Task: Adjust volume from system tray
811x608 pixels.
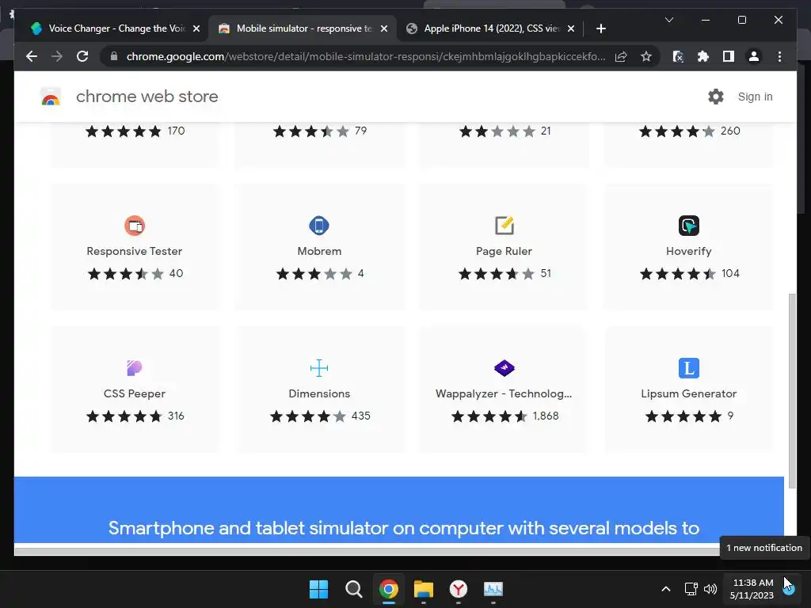Action: click(x=710, y=589)
